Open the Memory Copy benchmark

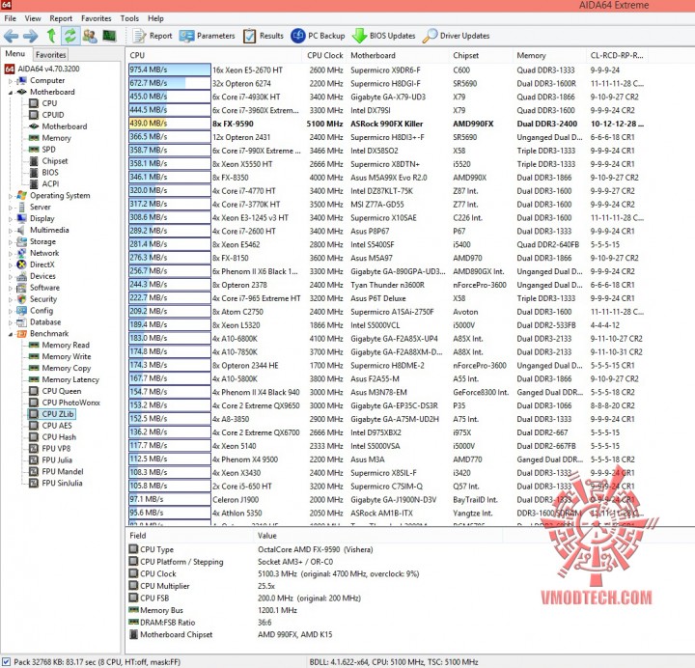pyautogui.click(x=60, y=368)
